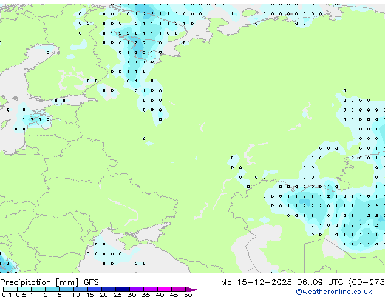Select the 40–45 mm magenta legend swatch
385x297 pixels.
point(165,289)
